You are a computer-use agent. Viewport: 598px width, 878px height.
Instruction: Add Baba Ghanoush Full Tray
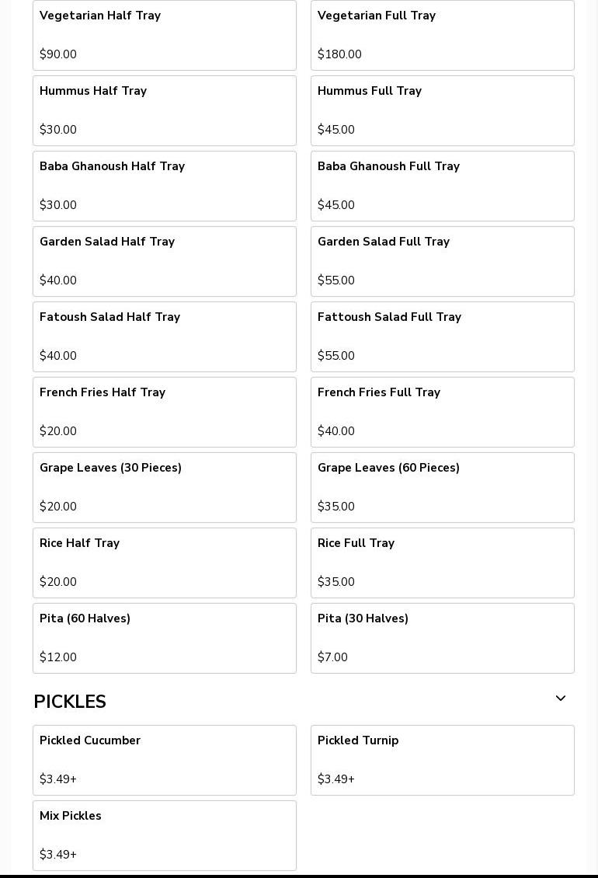pyautogui.click(x=443, y=186)
